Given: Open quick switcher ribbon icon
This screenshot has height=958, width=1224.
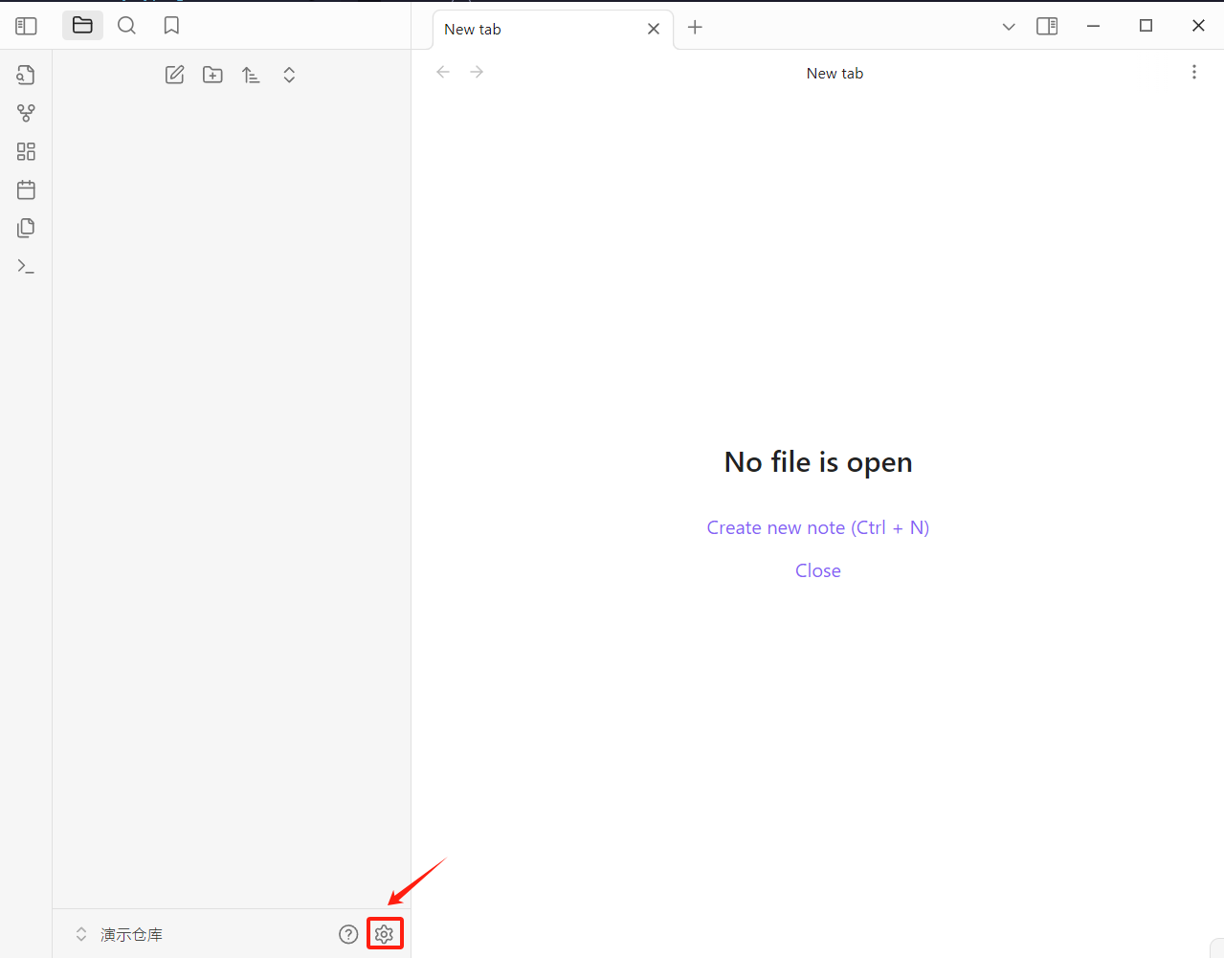Looking at the screenshot, I should tap(26, 75).
